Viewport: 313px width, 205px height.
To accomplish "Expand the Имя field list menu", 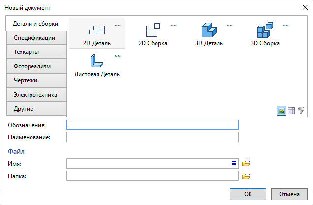I will (234, 163).
